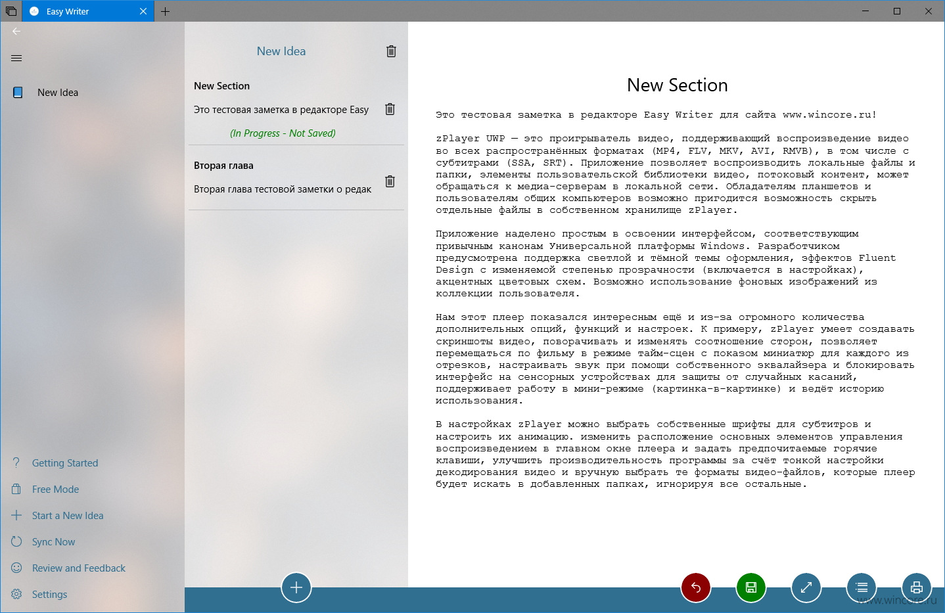
Task: Edit the New Section heading in editor
Action: (678, 85)
